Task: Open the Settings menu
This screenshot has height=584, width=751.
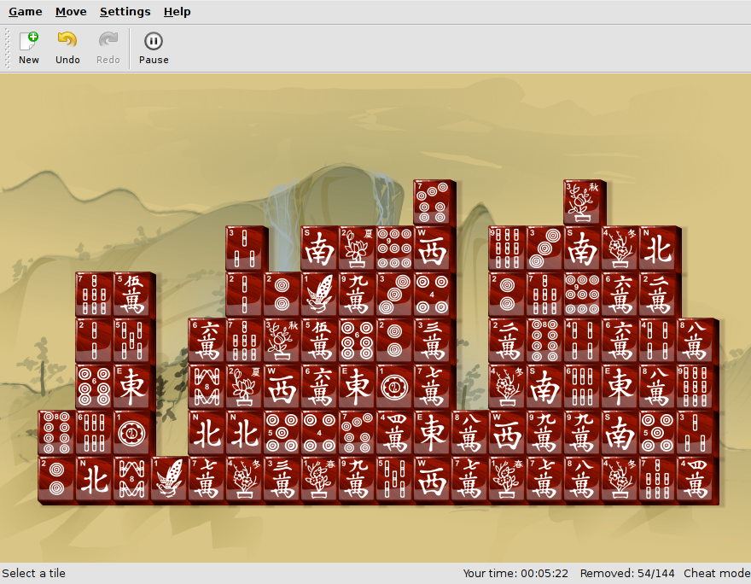Action: coord(125,12)
